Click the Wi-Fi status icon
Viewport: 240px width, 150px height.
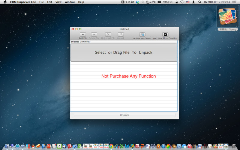pyautogui.click(x=182, y=2)
